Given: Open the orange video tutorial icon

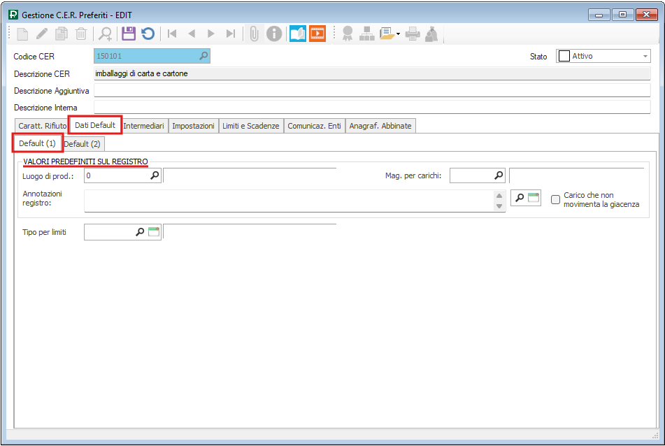Looking at the screenshot, I should [x=317, y=34].
